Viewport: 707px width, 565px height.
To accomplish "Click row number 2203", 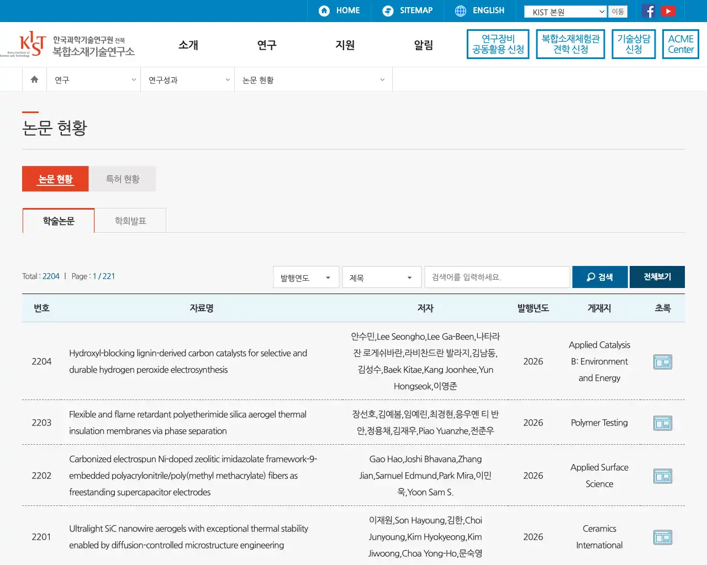I will click(x=41, y=423).
